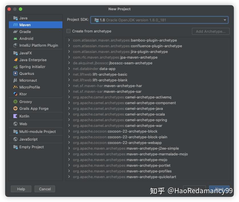
Task: Click the JDK folder icon in SDK field
Action: [97, 20]
